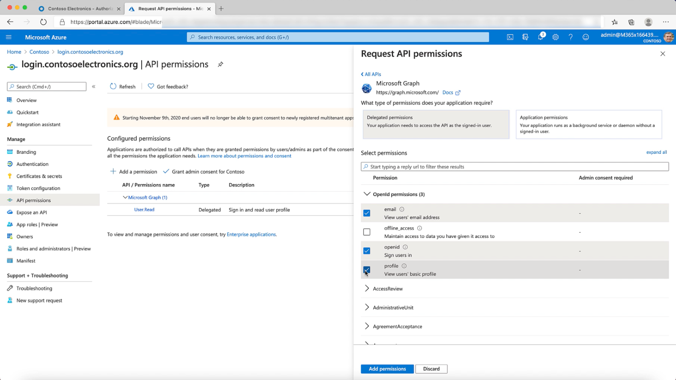676x380 pixels.
Task: Expand the AdministrativeUnit permission group
Action: 367,308
